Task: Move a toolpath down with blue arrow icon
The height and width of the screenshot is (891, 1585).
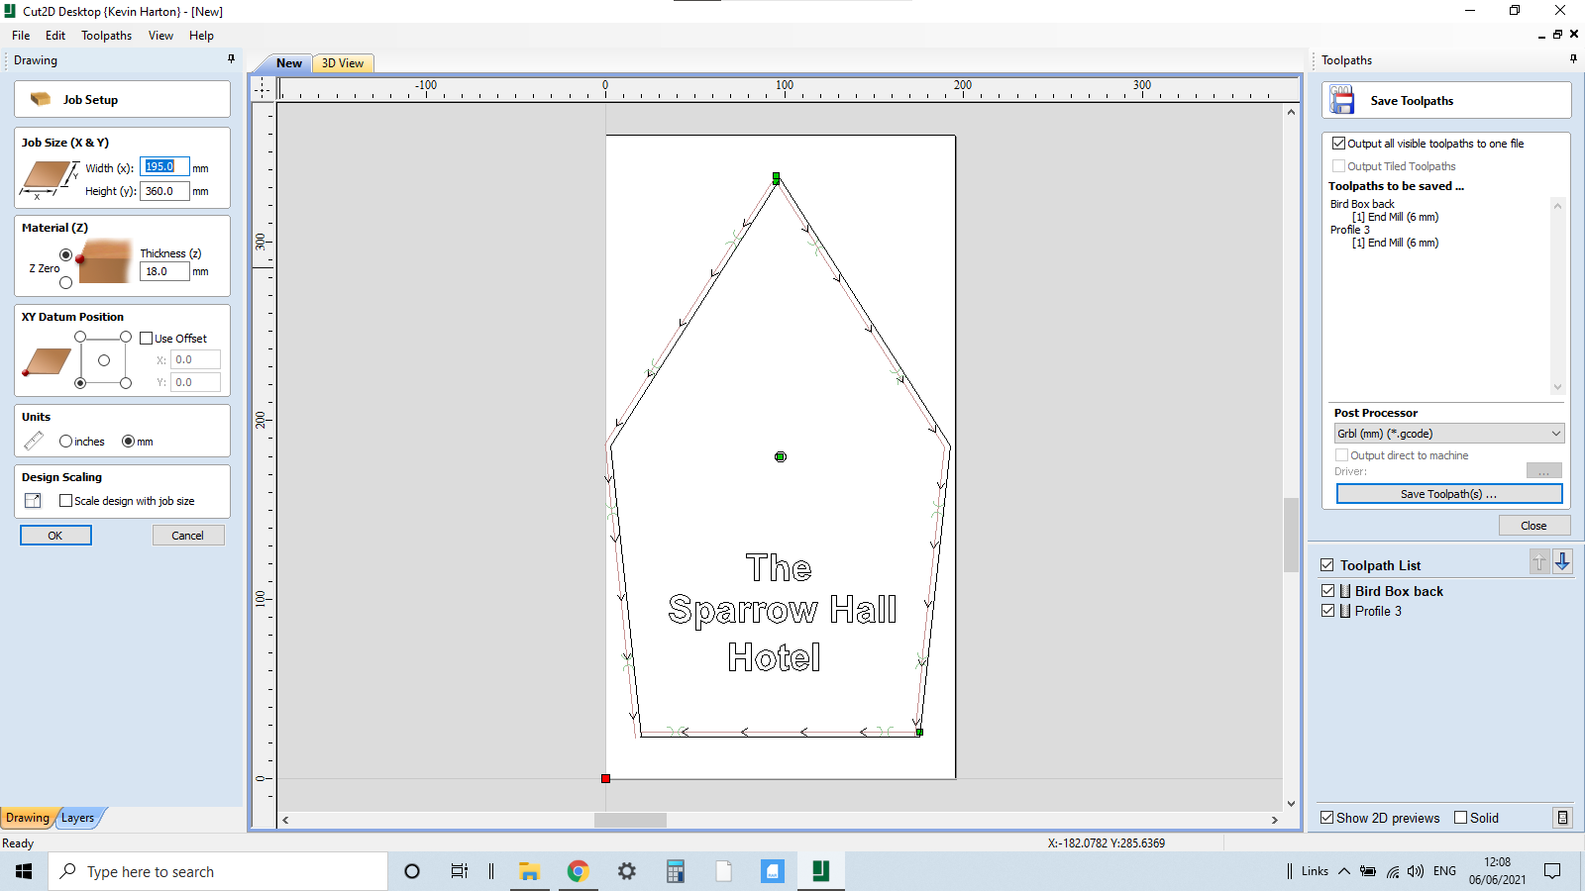Action: click(x=1563, y=562)
